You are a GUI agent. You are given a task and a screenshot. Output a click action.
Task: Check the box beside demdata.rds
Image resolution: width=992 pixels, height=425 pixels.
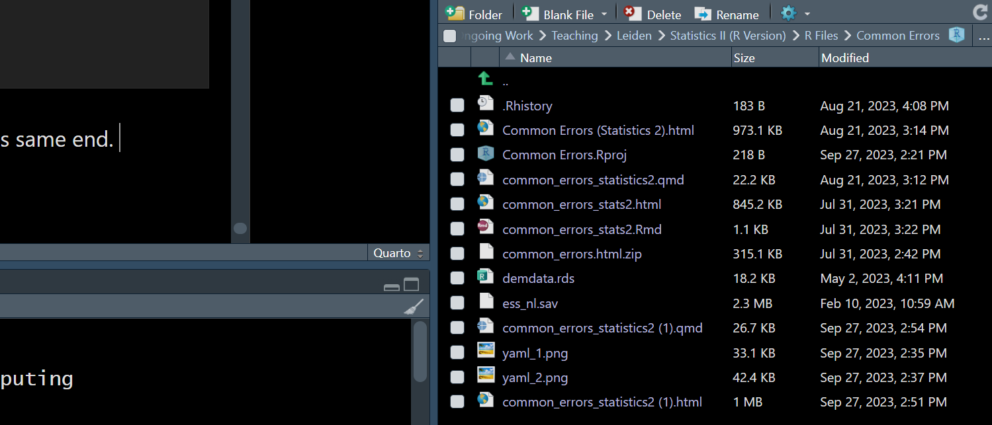click(x=457, y=278)
